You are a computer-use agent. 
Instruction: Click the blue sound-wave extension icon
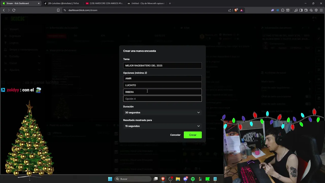[278, 10]
